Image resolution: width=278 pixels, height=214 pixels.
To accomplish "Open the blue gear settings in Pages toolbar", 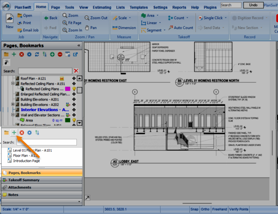I will pos(29,54).
